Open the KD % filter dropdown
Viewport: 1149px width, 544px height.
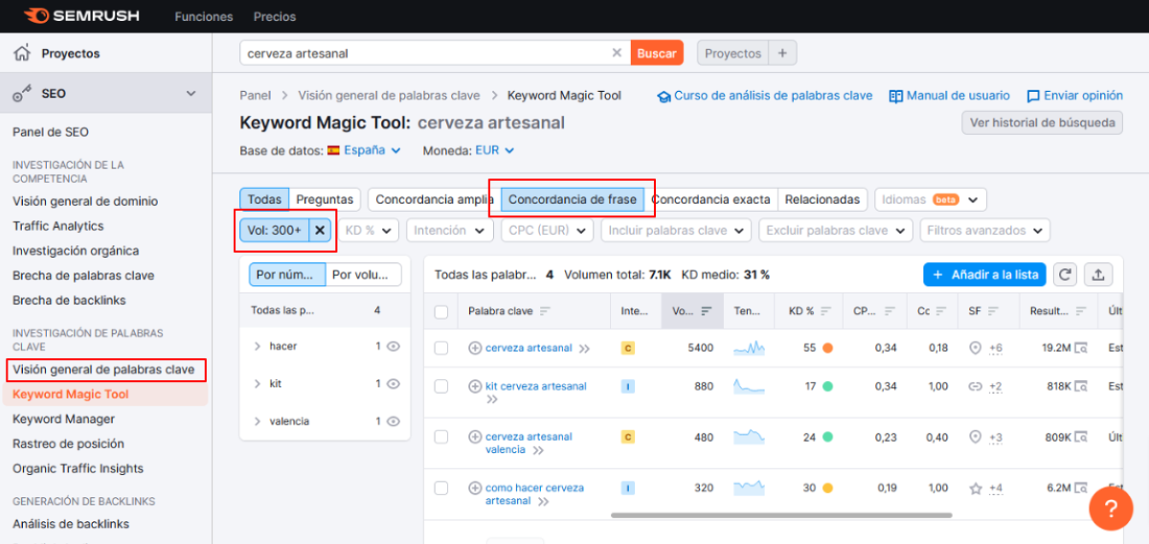click(369, 231)
